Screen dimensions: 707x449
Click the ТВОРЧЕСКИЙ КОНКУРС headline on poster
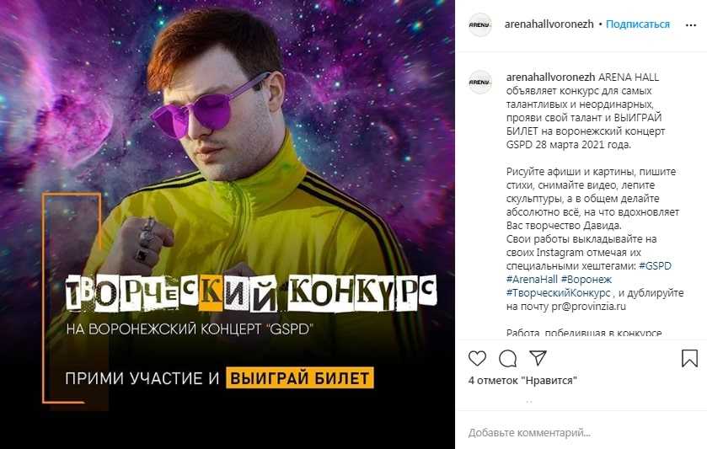(x=251, y=293)
